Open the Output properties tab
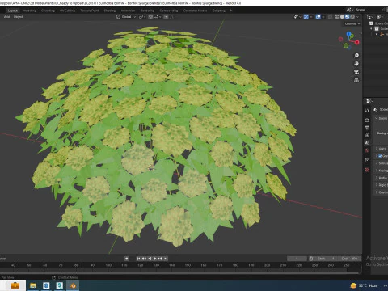 [367, 128]
